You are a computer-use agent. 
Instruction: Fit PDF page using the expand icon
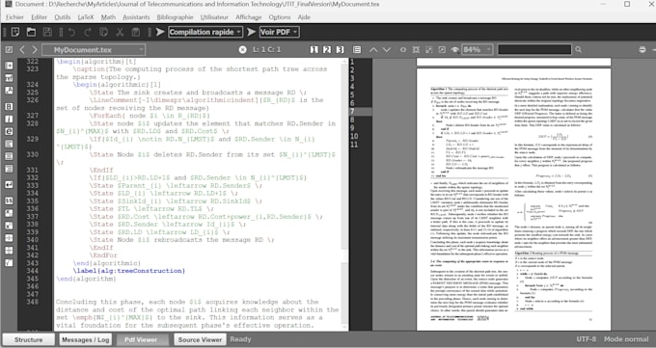tap(416, 50)
